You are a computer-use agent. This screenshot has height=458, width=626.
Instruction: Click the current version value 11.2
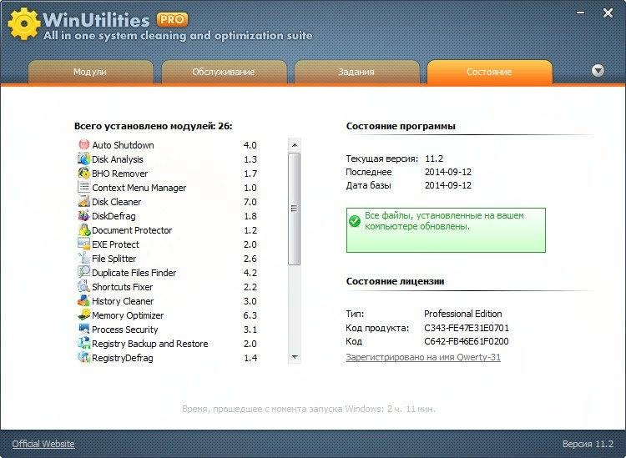(x=434, y=159)
